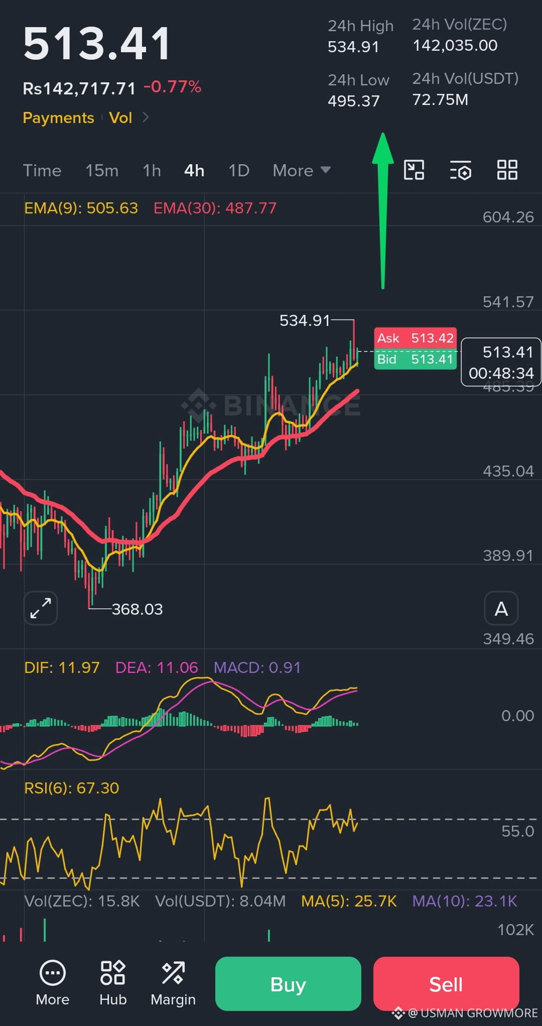Click the MA(10): 23.1K volume label
This screenshot has width=542, height=1026.
(465, 901)
